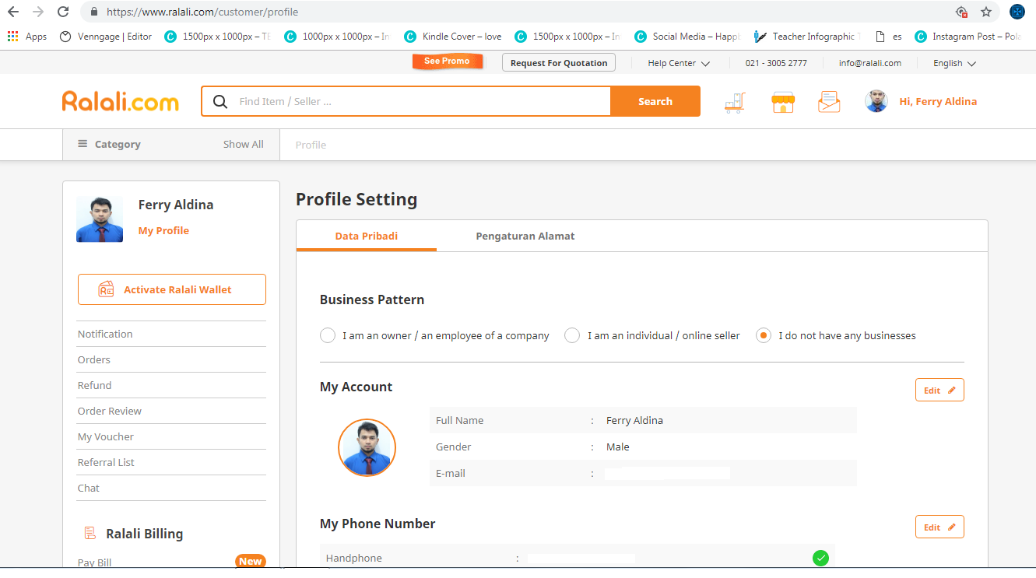The height and width of the screenshot is (578, 1036).
Task: Switch to Data Pribadi tab
Action: tap(367, 236)
